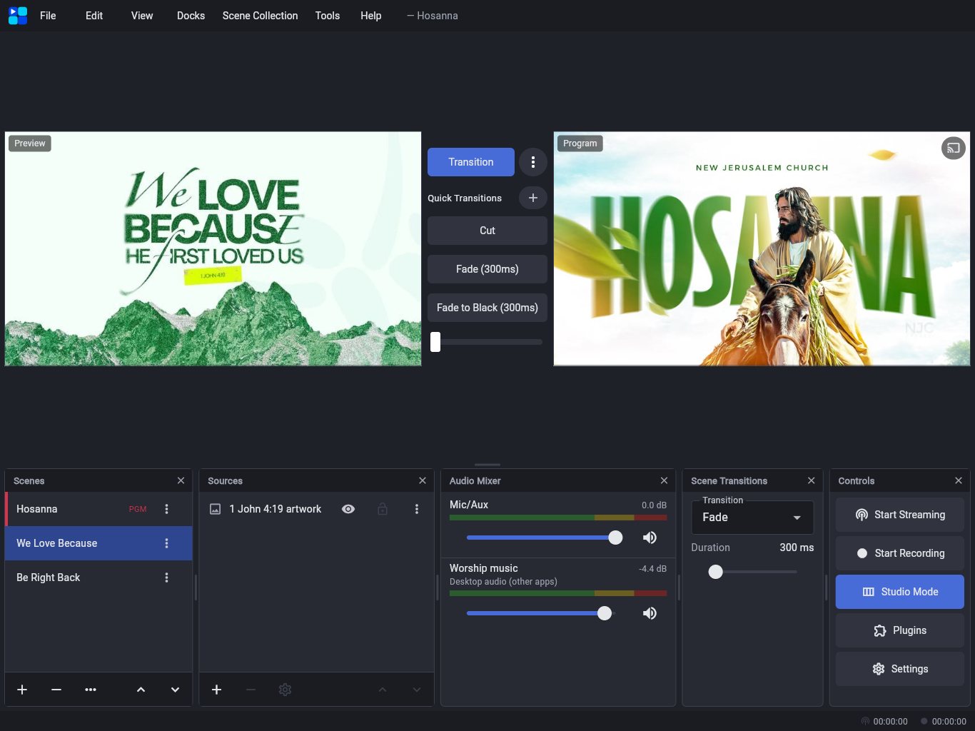Viewport: 975px width, 731px height.
Task: Move selected scene up
Action: [x=141, y=690]
